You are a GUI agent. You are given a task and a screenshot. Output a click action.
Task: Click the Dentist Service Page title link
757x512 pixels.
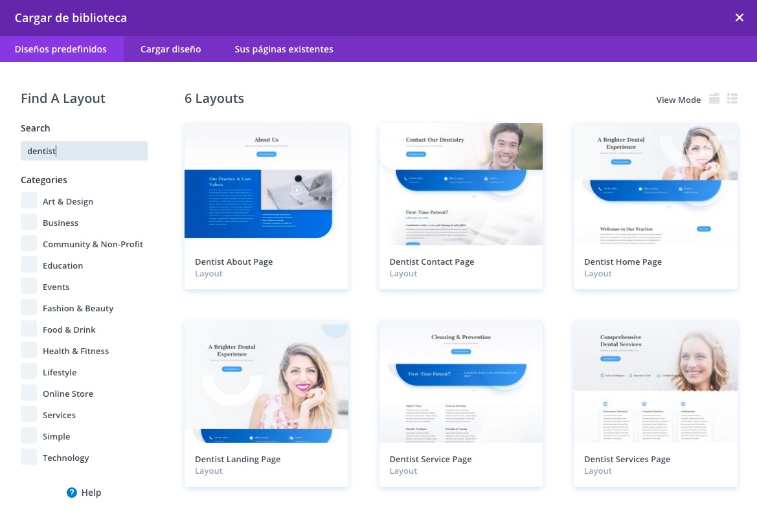[431, 459]
